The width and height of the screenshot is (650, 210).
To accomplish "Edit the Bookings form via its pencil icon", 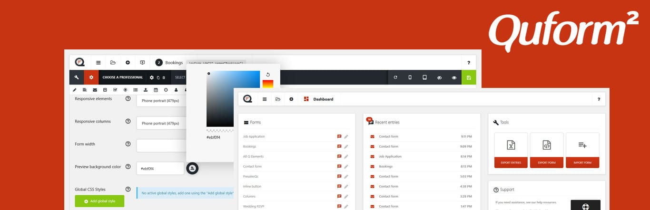I will (346, 146).
